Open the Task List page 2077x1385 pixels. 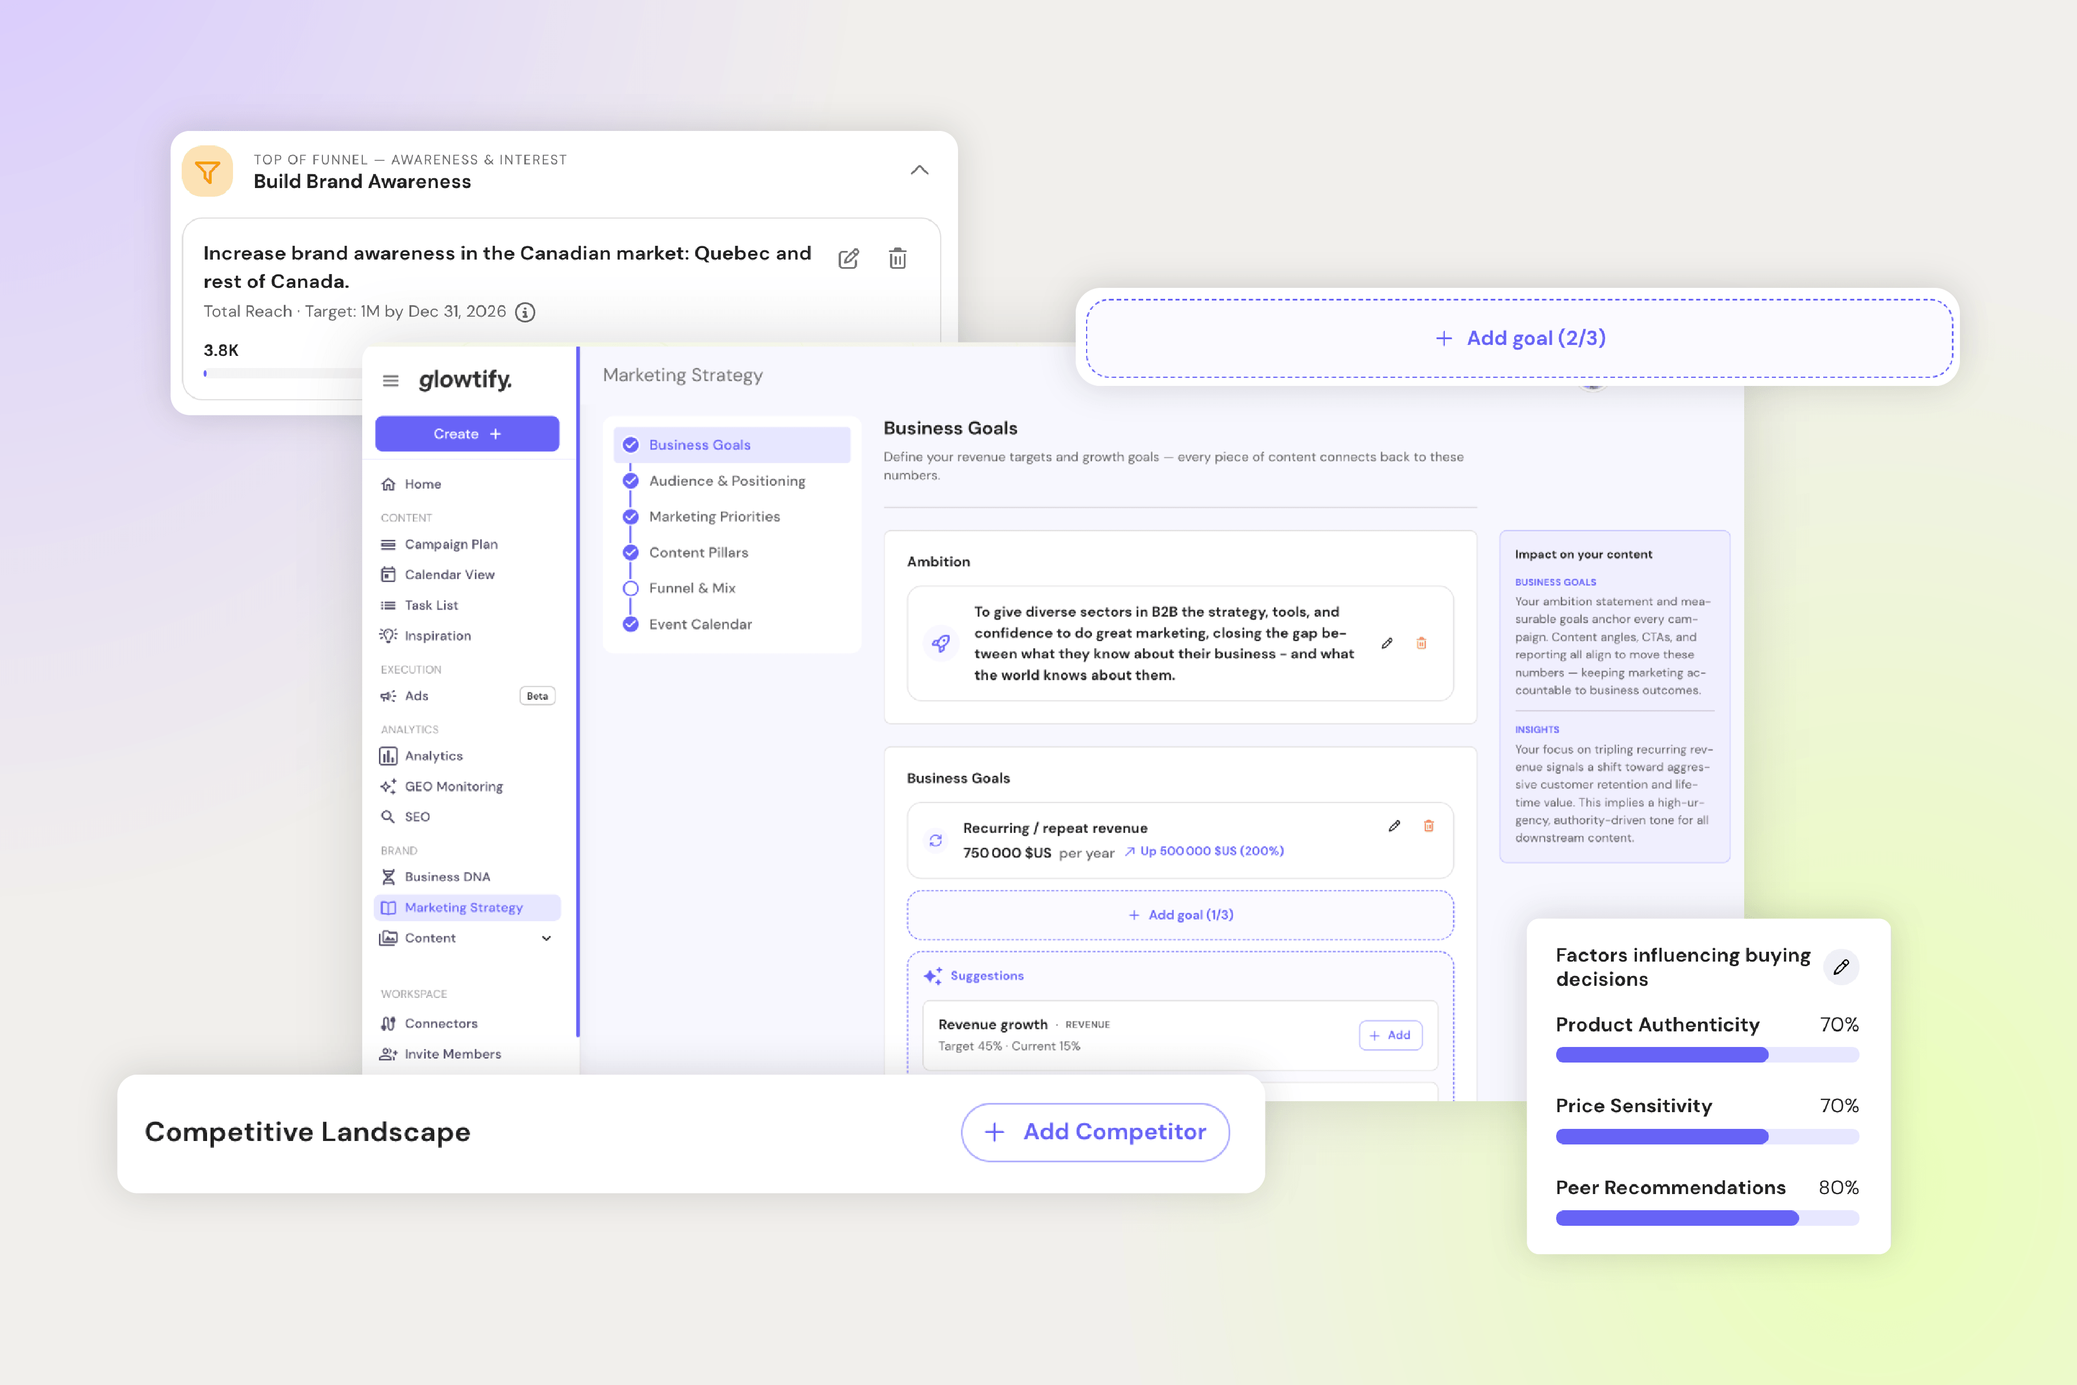tap(431, 605)
